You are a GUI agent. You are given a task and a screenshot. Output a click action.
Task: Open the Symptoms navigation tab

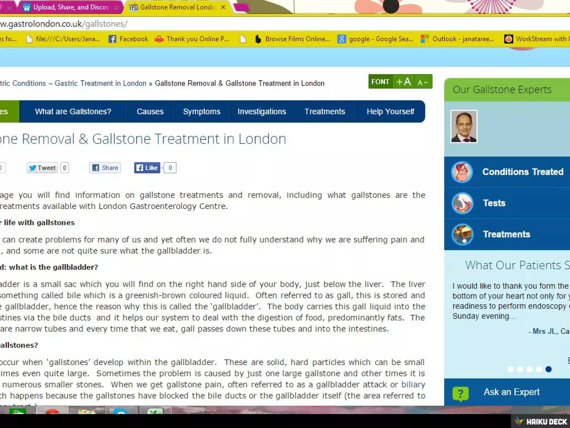click(202, 111)
